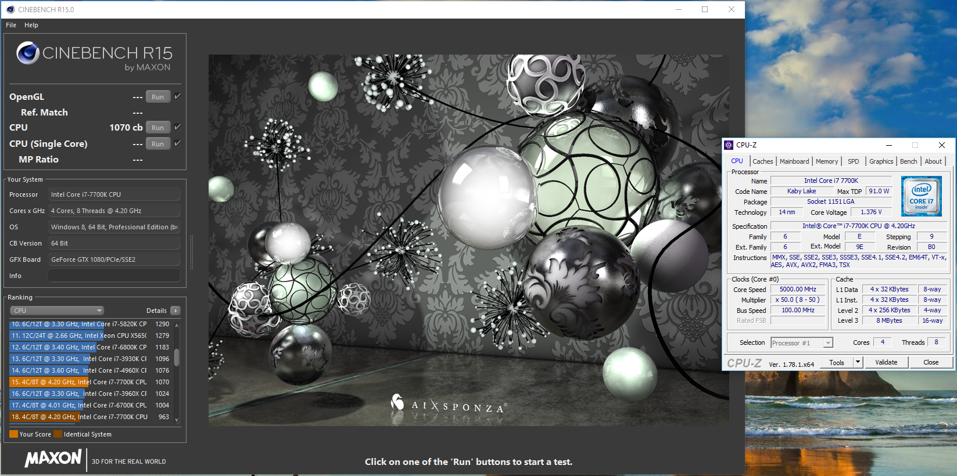Open the Processor #1 selection dropdown in CPU-Z
This screenshot has width=957, height=476.
802,343
